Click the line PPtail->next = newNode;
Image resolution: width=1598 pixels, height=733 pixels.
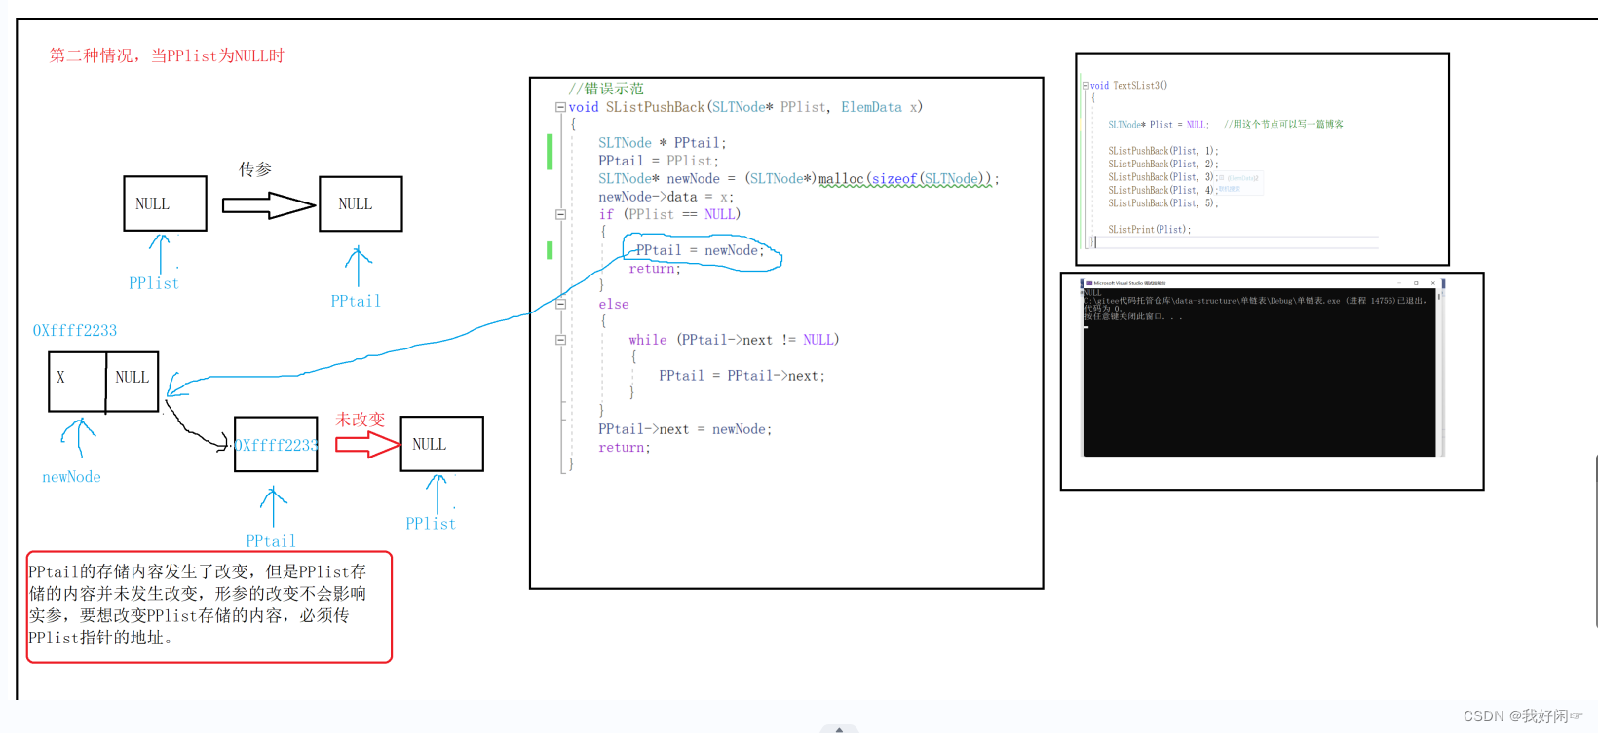[685, 429]
